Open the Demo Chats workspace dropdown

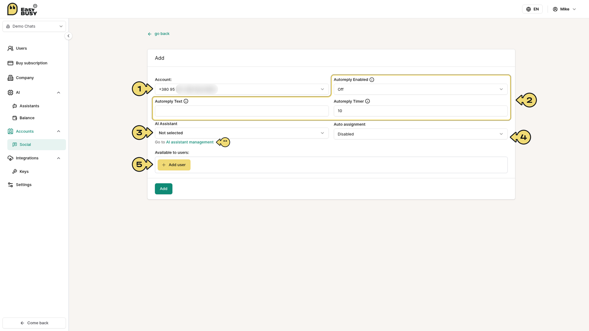pyautogui.click(x=34, y=26)
